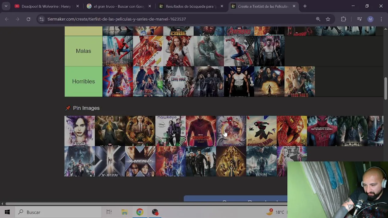Select the Loki poster in Pin Images
The image size is (388, 218).
(x=140, y=131)
